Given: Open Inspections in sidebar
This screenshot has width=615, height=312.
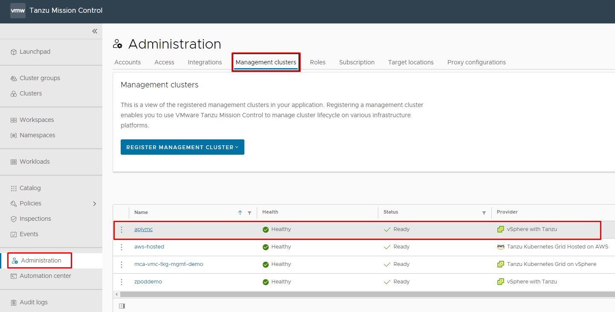Looking at the screenshot, I should click(x=35, y=219).
